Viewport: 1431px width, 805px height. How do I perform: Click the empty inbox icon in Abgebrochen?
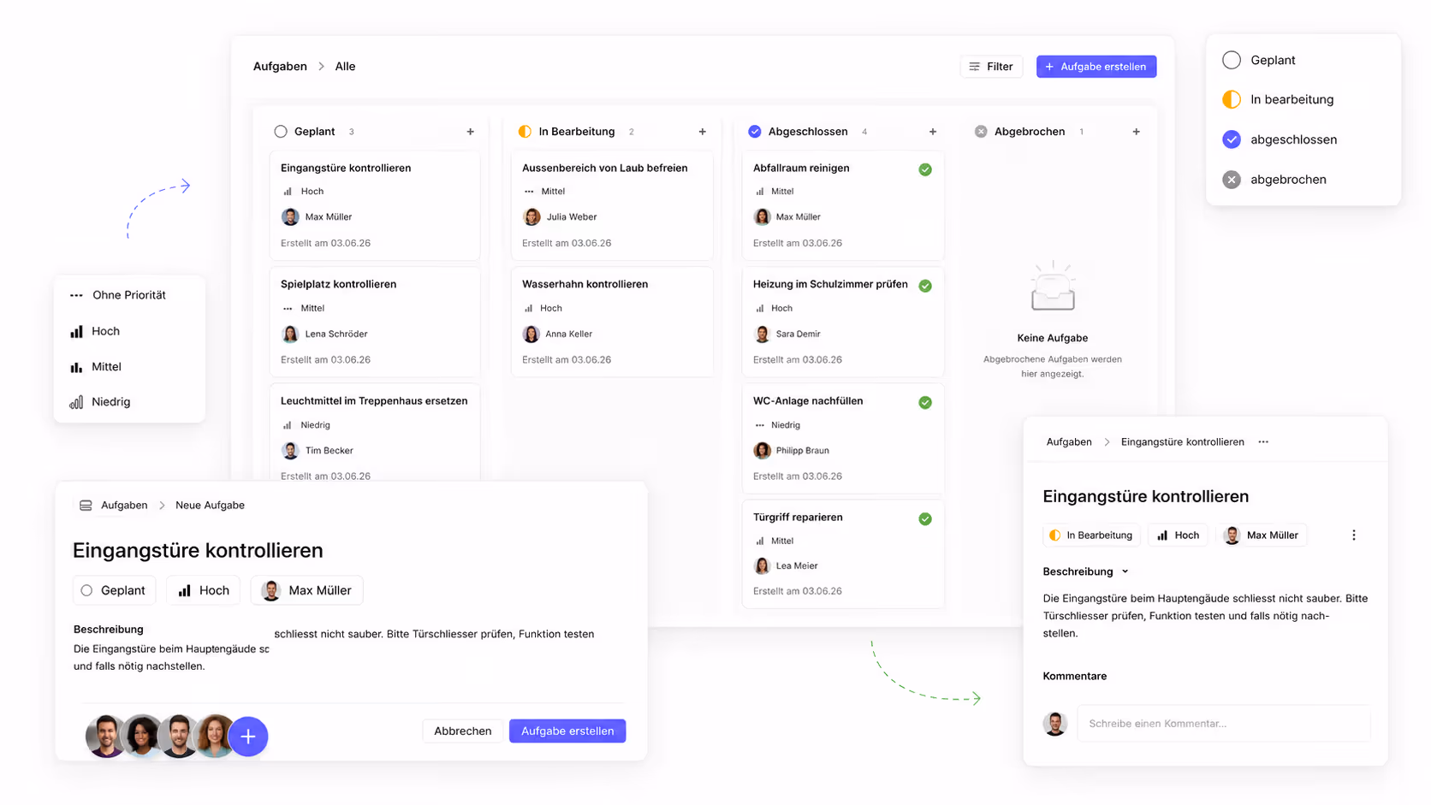(x=1053, y=287)
